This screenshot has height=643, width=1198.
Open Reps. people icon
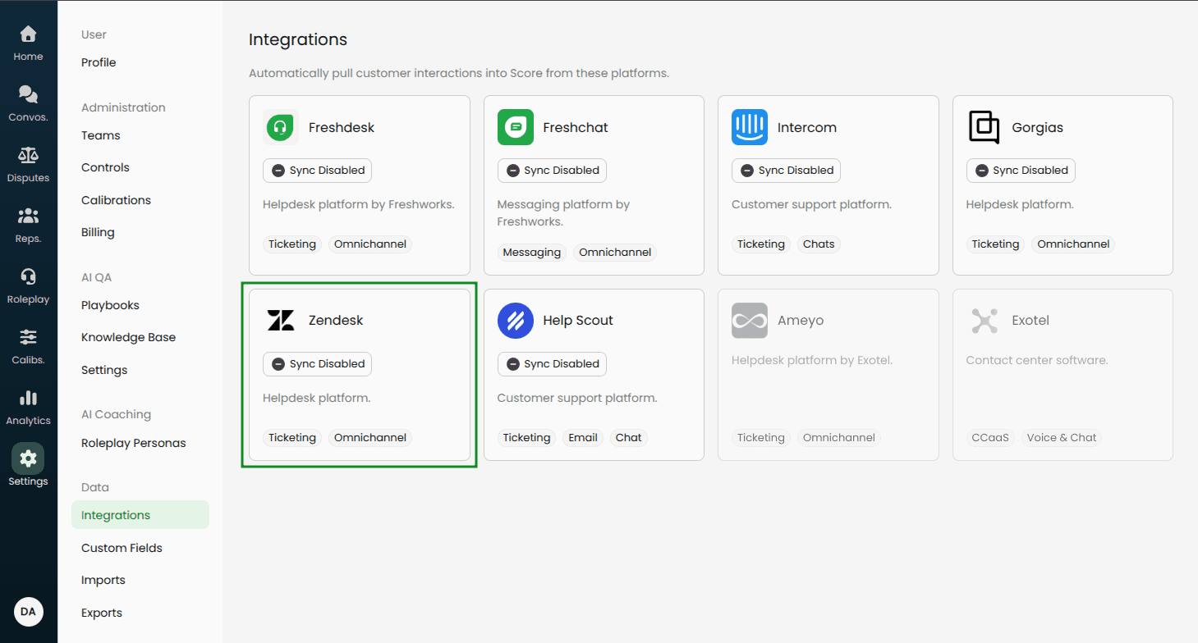[x=28, y=217]
